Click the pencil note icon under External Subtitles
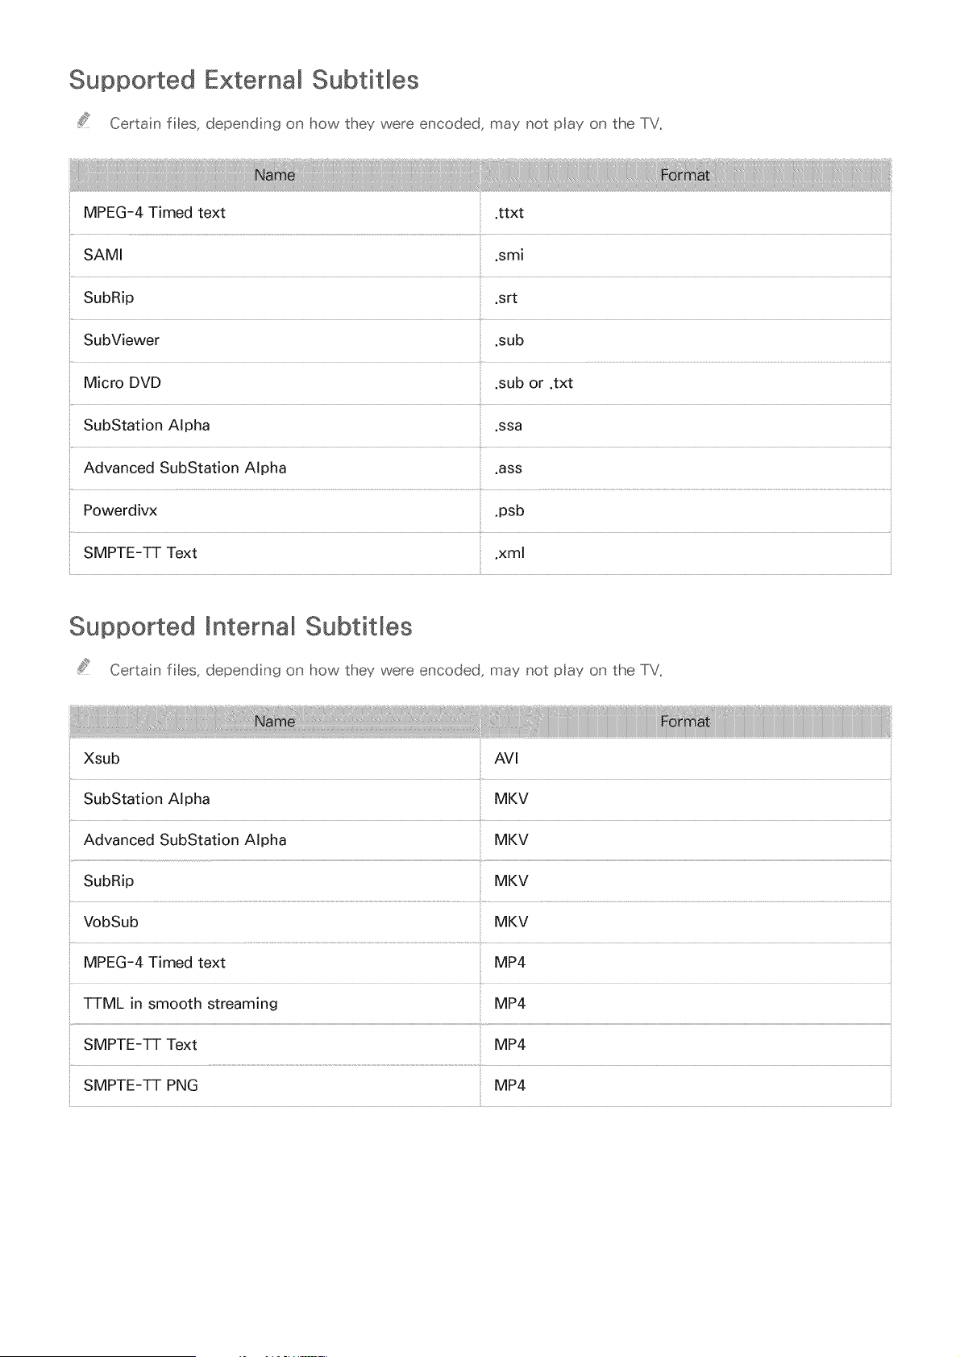The width and height of the screenshot is (960, 1357). (84, 121)
